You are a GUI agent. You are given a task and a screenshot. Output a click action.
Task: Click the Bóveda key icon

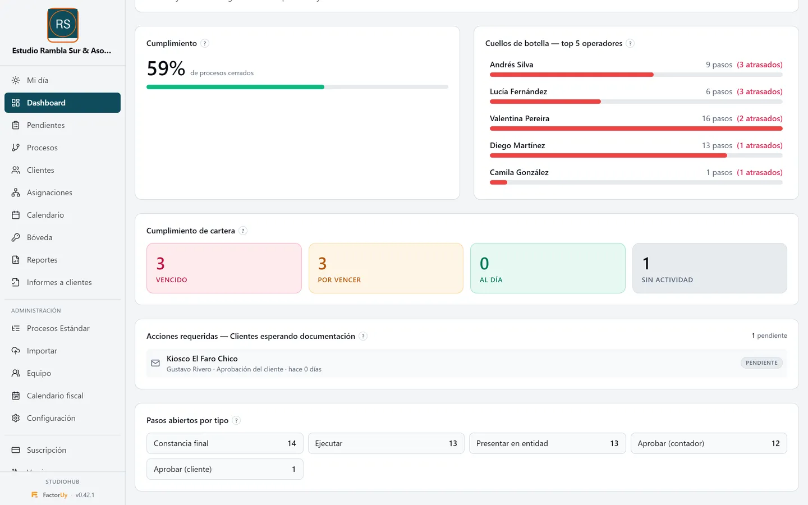16,237
